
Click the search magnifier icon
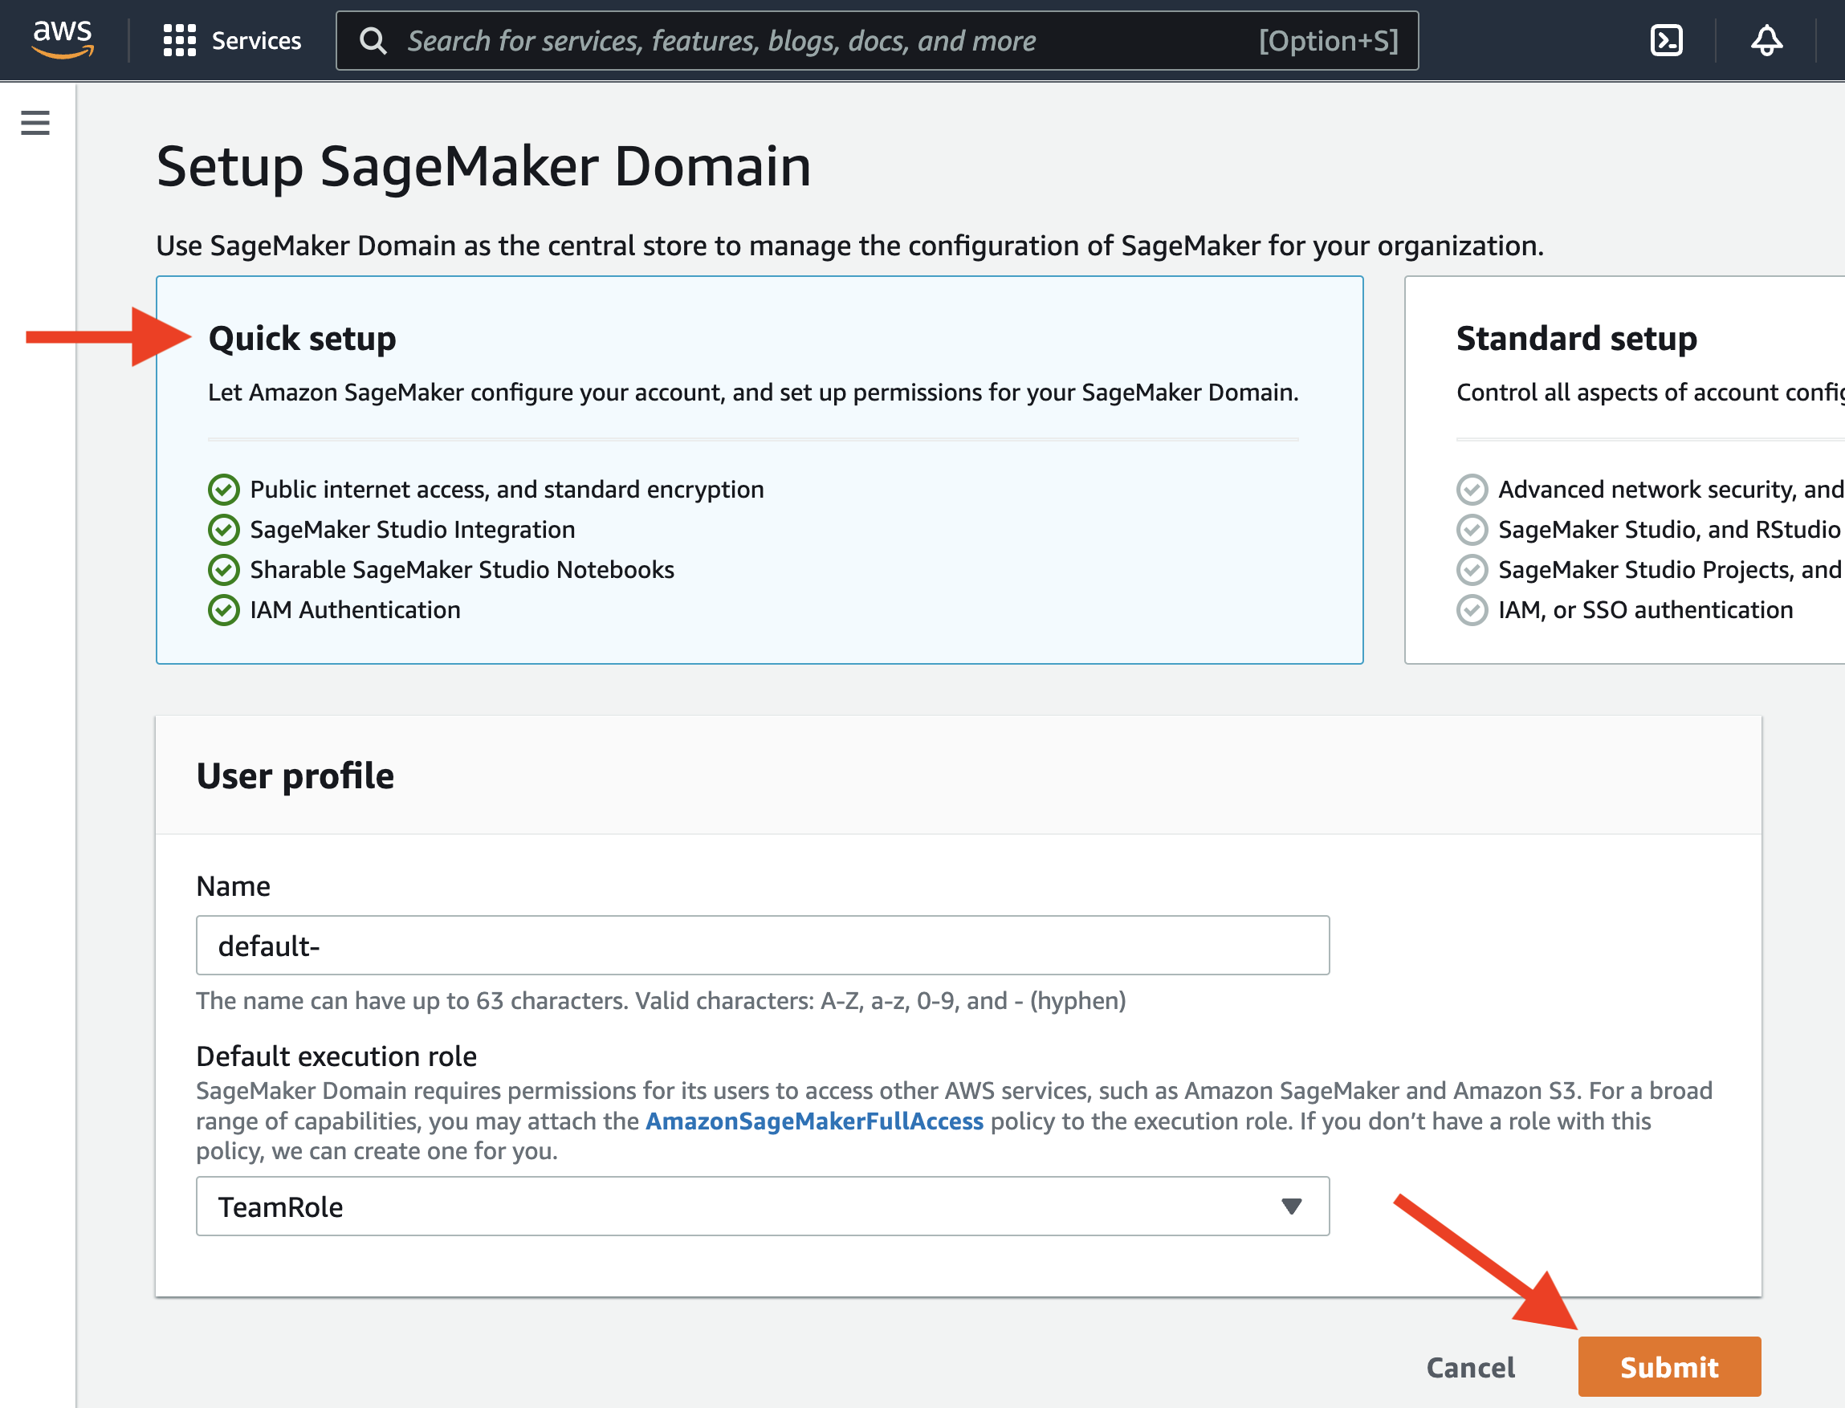pos(373,41)
